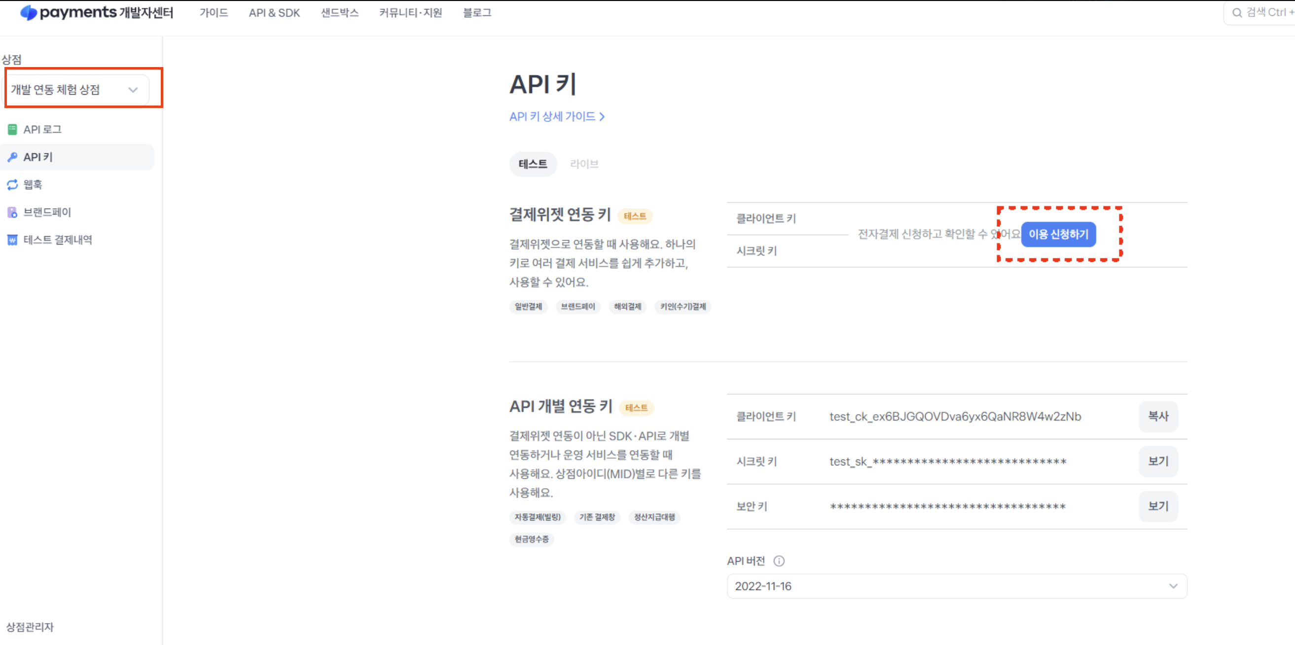Open the API 키 상세 가이드 link

[x=556, y=117]
